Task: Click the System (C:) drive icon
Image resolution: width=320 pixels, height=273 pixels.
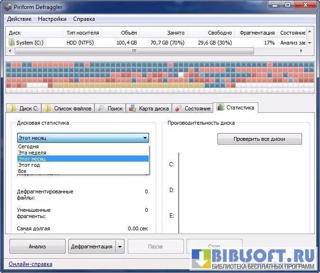Action: click(11, 42)
